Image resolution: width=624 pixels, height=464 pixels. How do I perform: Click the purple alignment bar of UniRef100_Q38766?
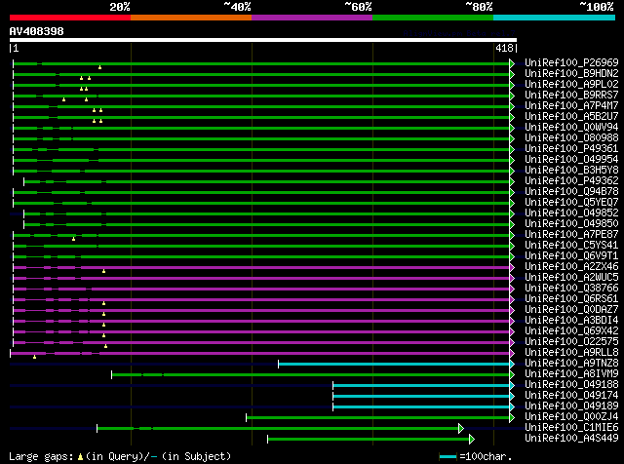click(261, 289)
